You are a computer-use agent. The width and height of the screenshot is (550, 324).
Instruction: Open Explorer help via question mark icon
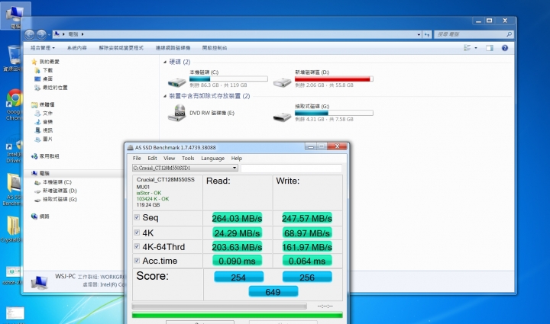(505, 48)
